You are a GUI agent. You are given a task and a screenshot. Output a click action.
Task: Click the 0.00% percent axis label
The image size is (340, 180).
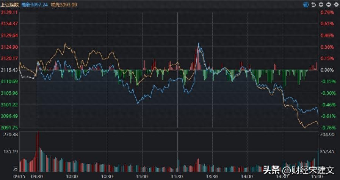click(x=327, y=70)
